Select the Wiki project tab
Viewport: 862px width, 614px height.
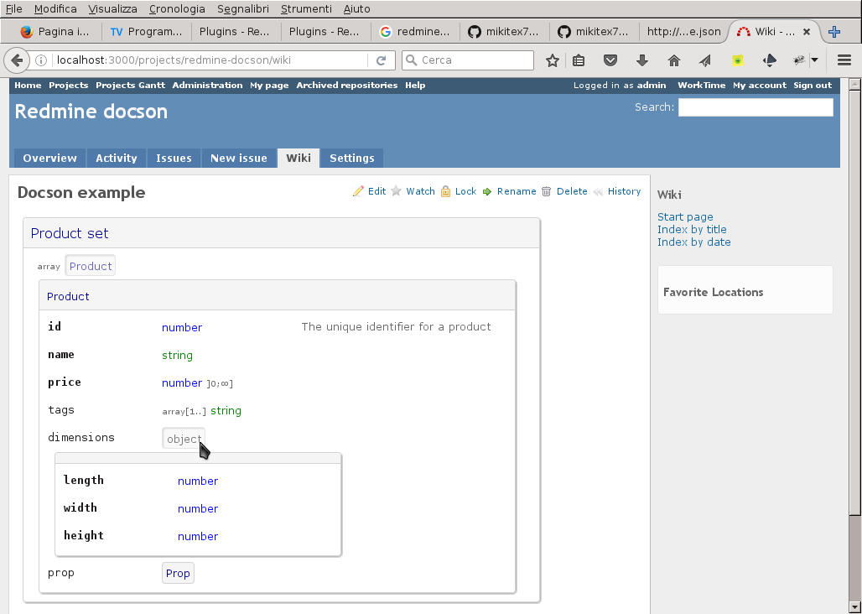coord(299,159)
